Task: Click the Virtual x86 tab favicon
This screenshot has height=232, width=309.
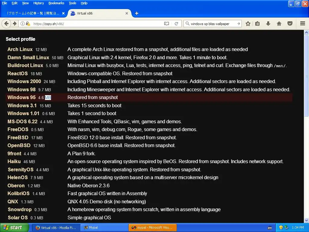Action: tap(73, 13)
